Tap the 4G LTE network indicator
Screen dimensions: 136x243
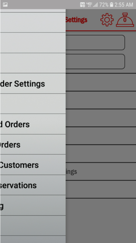tap(89, 5)
